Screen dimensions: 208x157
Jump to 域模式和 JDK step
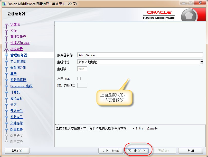(20, 43)
